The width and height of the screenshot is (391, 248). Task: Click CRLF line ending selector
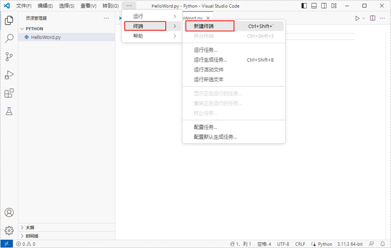click(x=300, y=244)
